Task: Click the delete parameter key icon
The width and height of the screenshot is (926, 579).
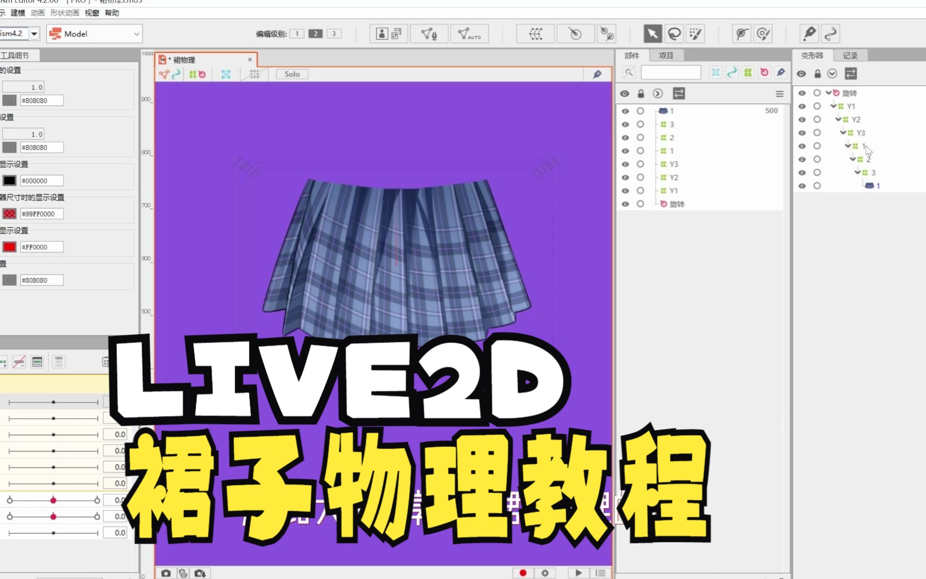Action: click(x=19, y=362)
